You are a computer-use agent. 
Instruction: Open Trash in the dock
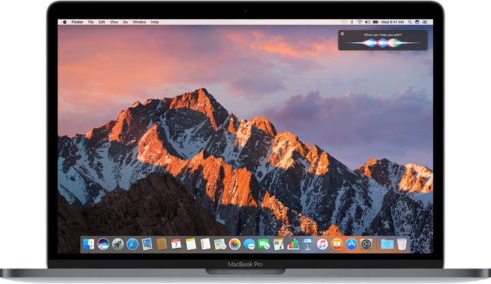tap(402, 244)
